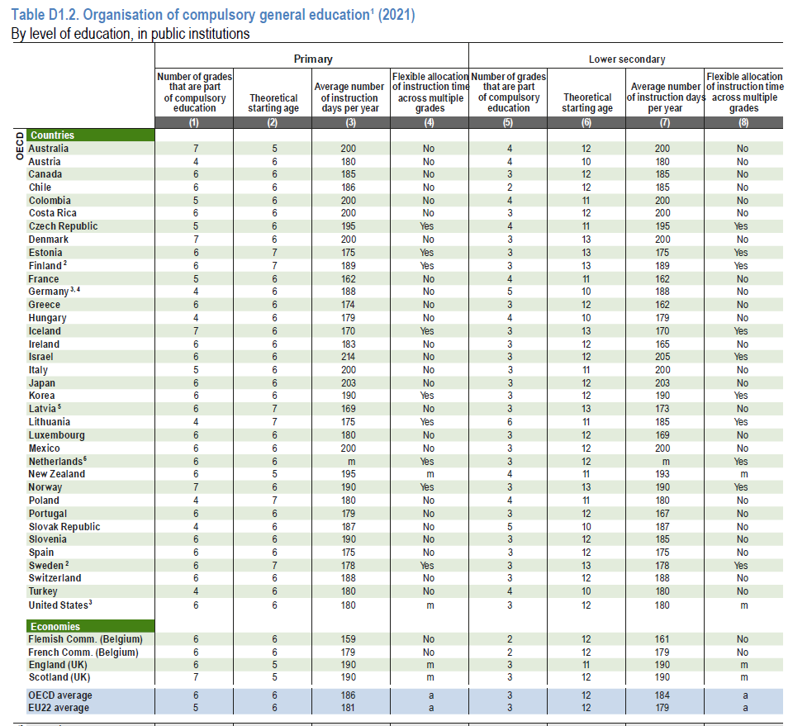The height and width of the screenshot is (726, 812).
Task: Select the 'Ireland' row label
Action: click(44, 344)
